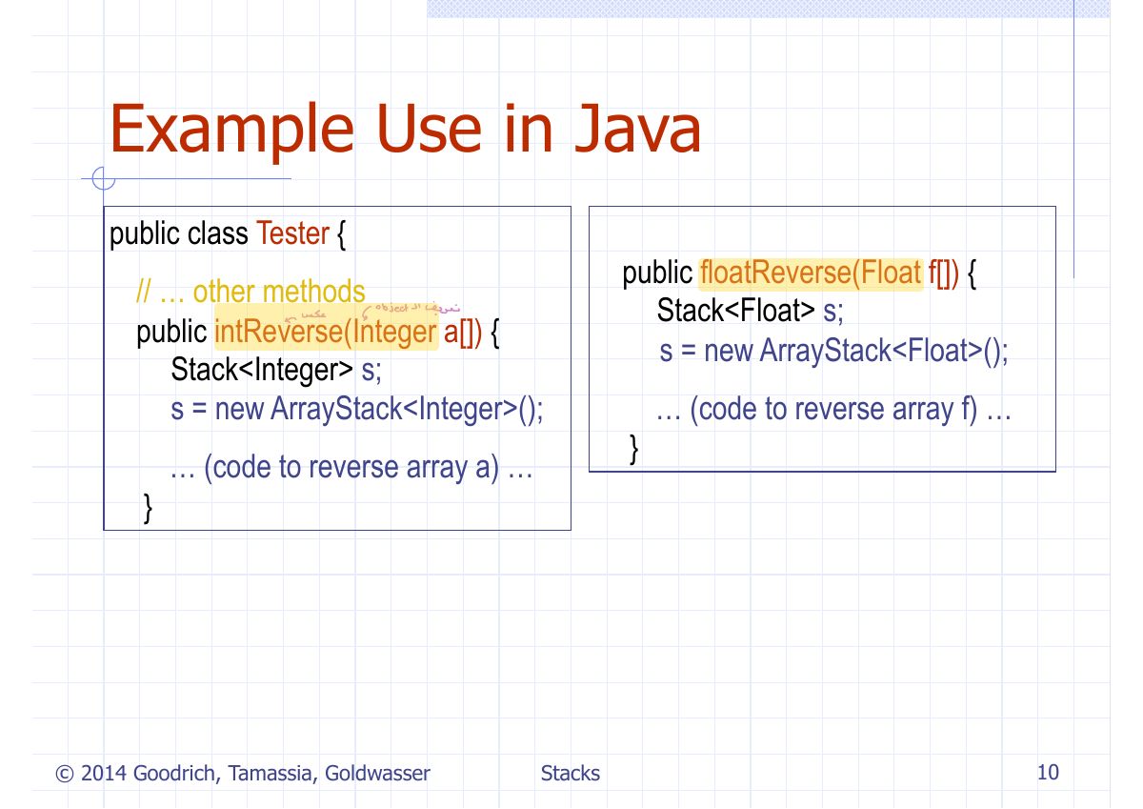
Task: Click the "a[])" parameter text
Action: pyautogui.click(x=464, y=332)
